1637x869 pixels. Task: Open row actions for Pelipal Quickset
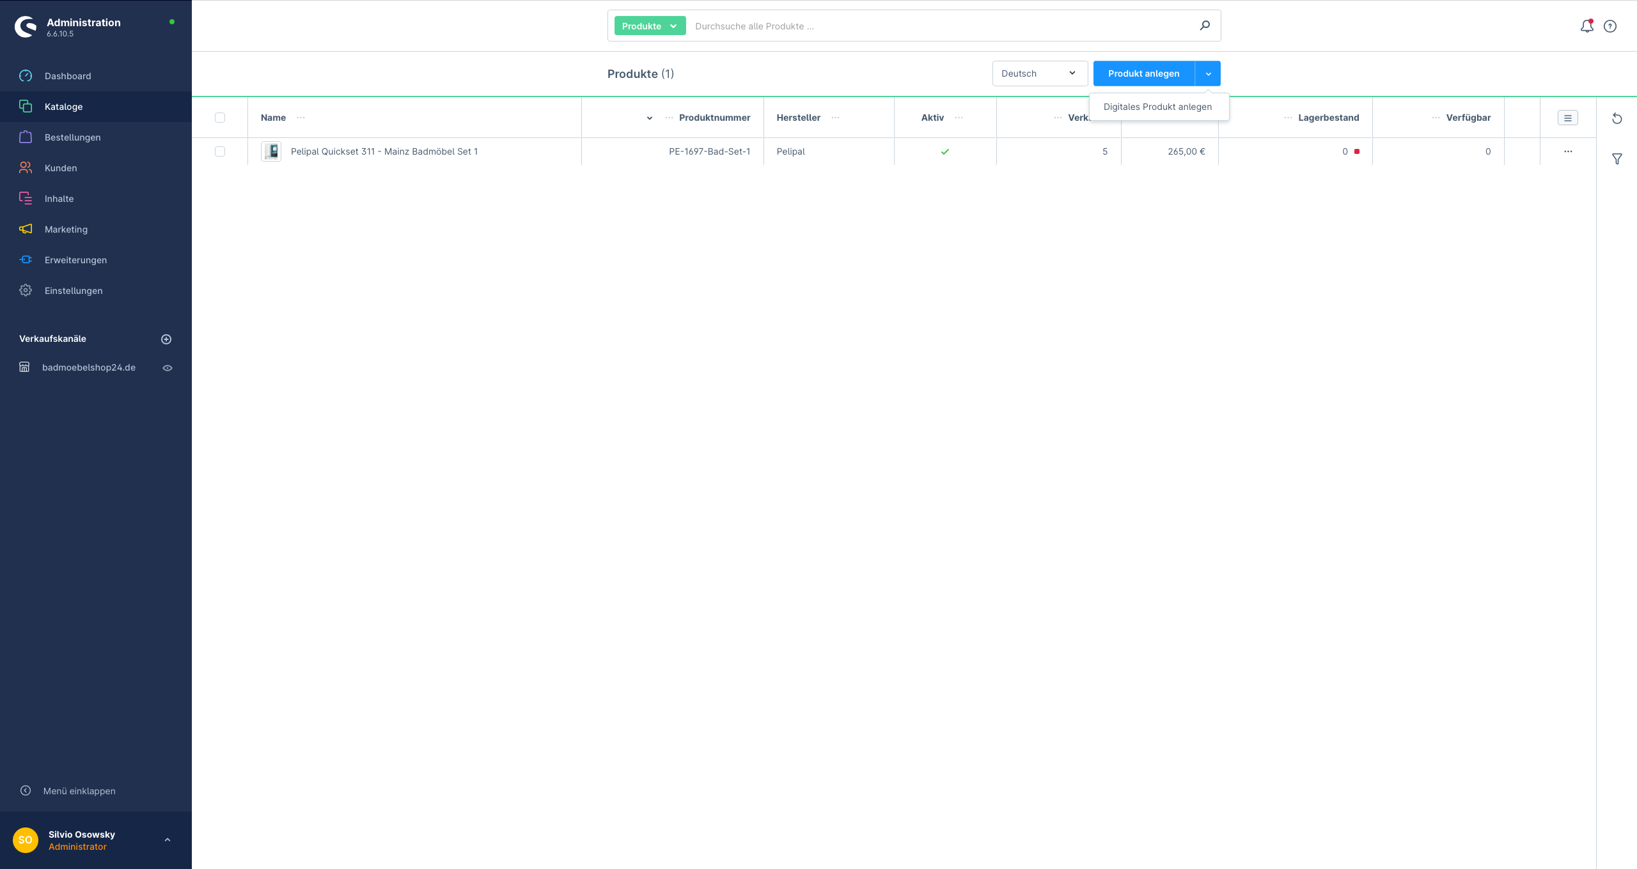coord(1567,151)
